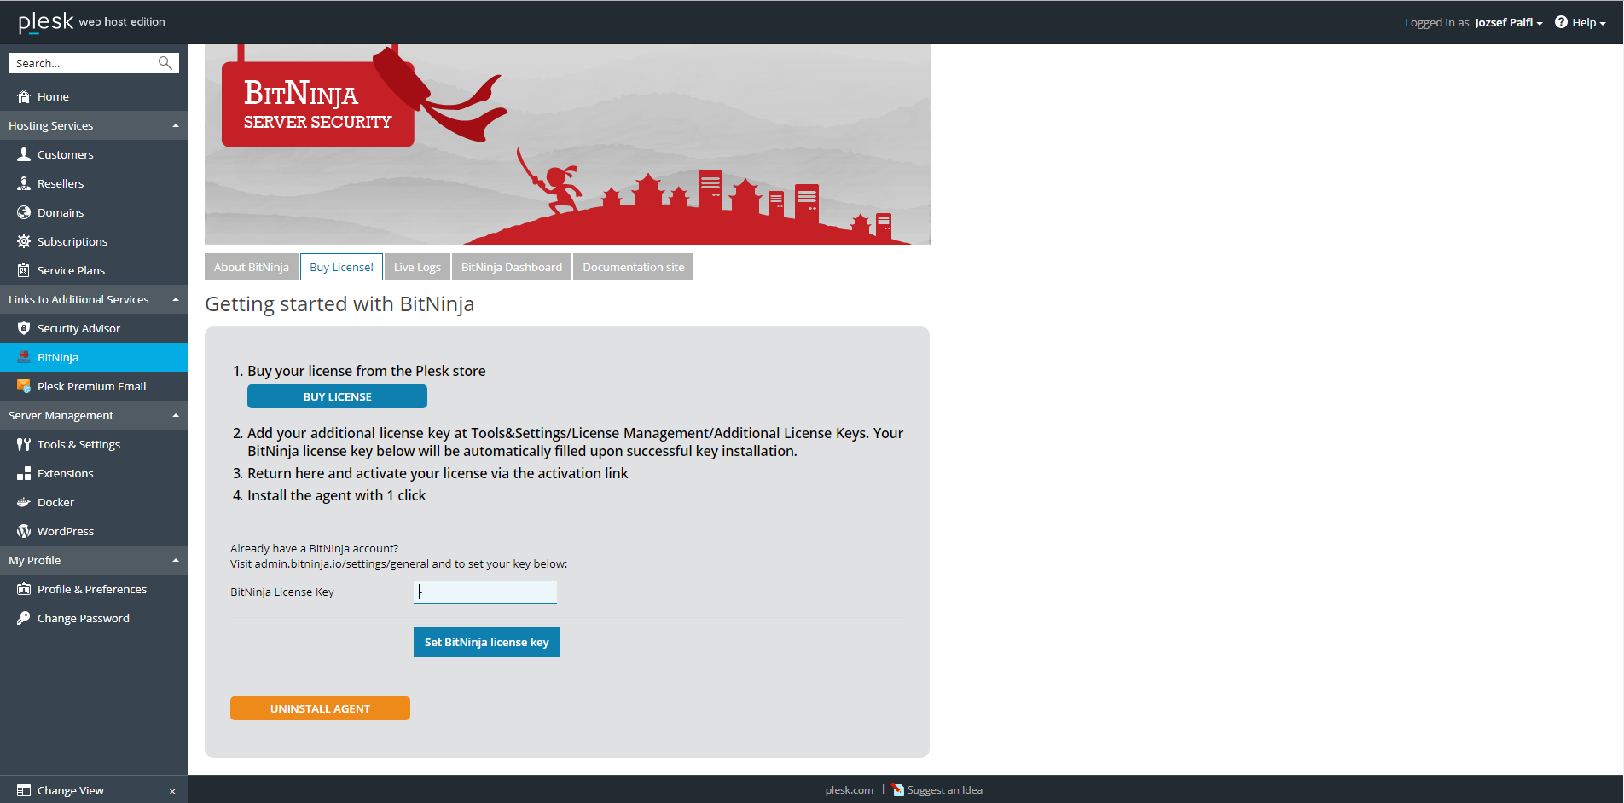The width and height of the screenshot is (1624, 803).
Task: Click the Suggest an Idea icon
Action: pyautogui.click(x=898, y=790)
